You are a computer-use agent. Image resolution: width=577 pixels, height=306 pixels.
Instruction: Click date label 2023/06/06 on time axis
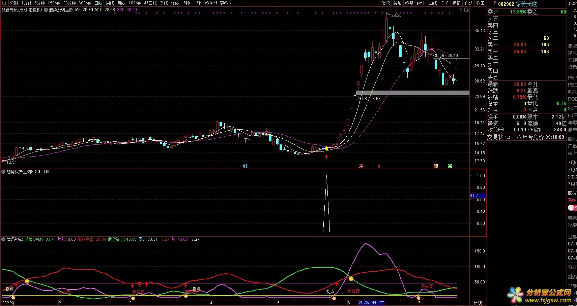372,303
